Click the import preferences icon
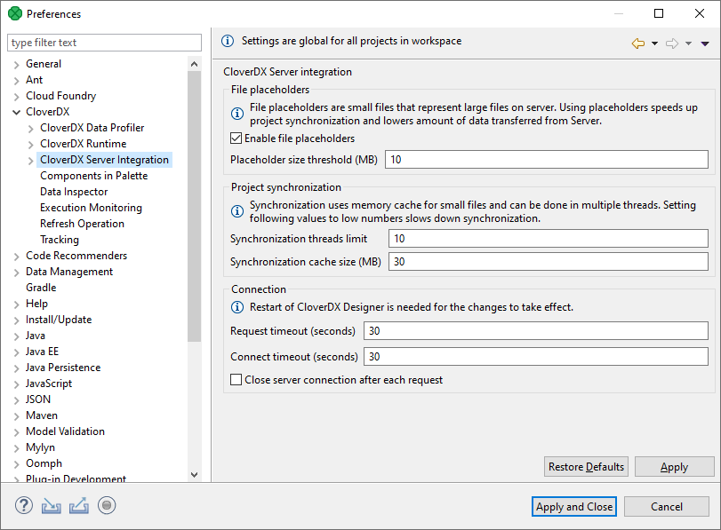Screen dimensions: 721x530 click(x=51, y=505)
